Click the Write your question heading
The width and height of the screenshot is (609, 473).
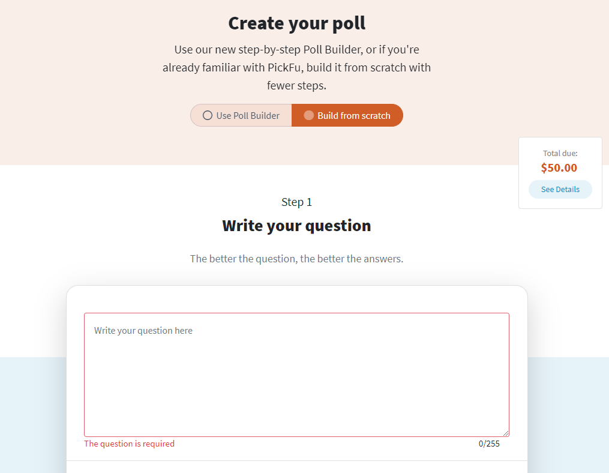[296, 226]
